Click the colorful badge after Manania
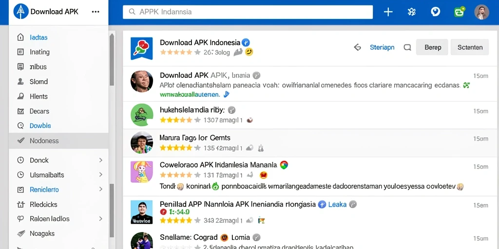Viewport: 499px width, 249px height. [x=284, y=165]
